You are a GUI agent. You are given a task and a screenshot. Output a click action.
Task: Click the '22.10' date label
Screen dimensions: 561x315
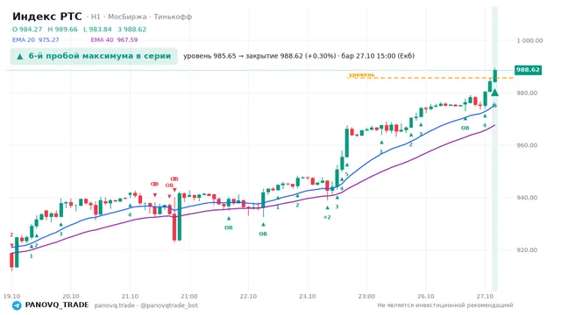[248, 296]
